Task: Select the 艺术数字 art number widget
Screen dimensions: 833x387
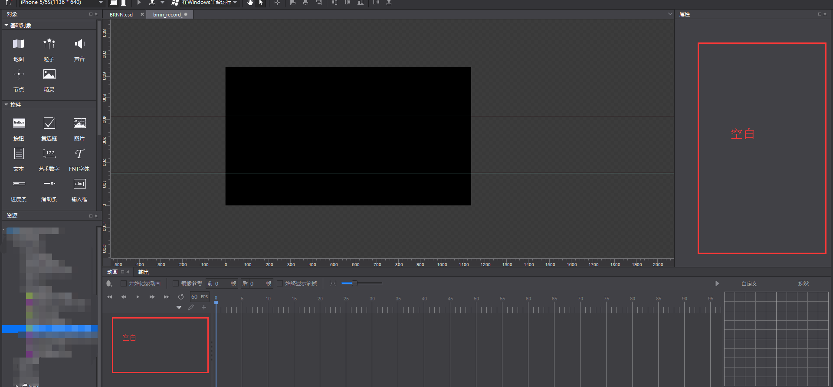Action: pyautogui.click(x=49, y=159)
